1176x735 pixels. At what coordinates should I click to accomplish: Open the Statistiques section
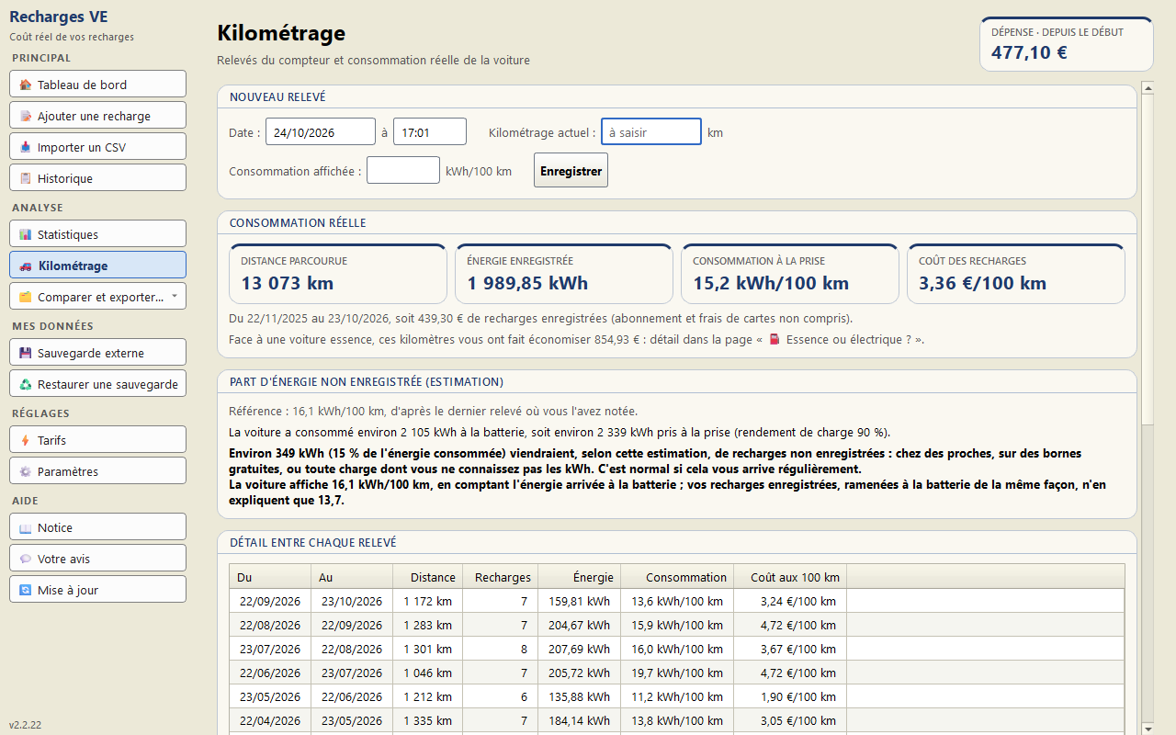[x=97, y=233]
